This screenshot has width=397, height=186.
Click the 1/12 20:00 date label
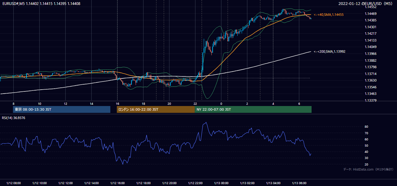[x=169, y=183]
